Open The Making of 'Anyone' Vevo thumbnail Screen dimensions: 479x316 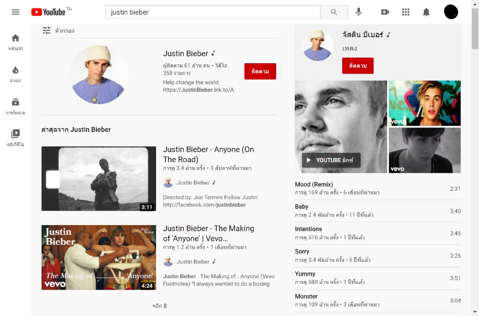(99, 257)
